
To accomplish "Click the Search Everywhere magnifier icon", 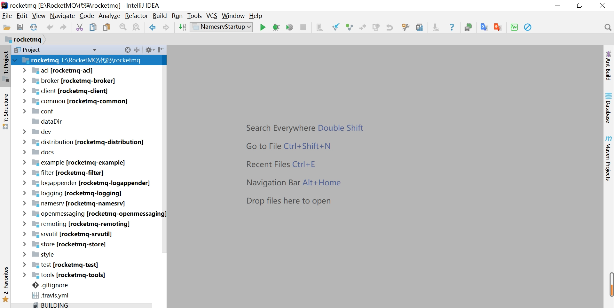I will 608,27.
